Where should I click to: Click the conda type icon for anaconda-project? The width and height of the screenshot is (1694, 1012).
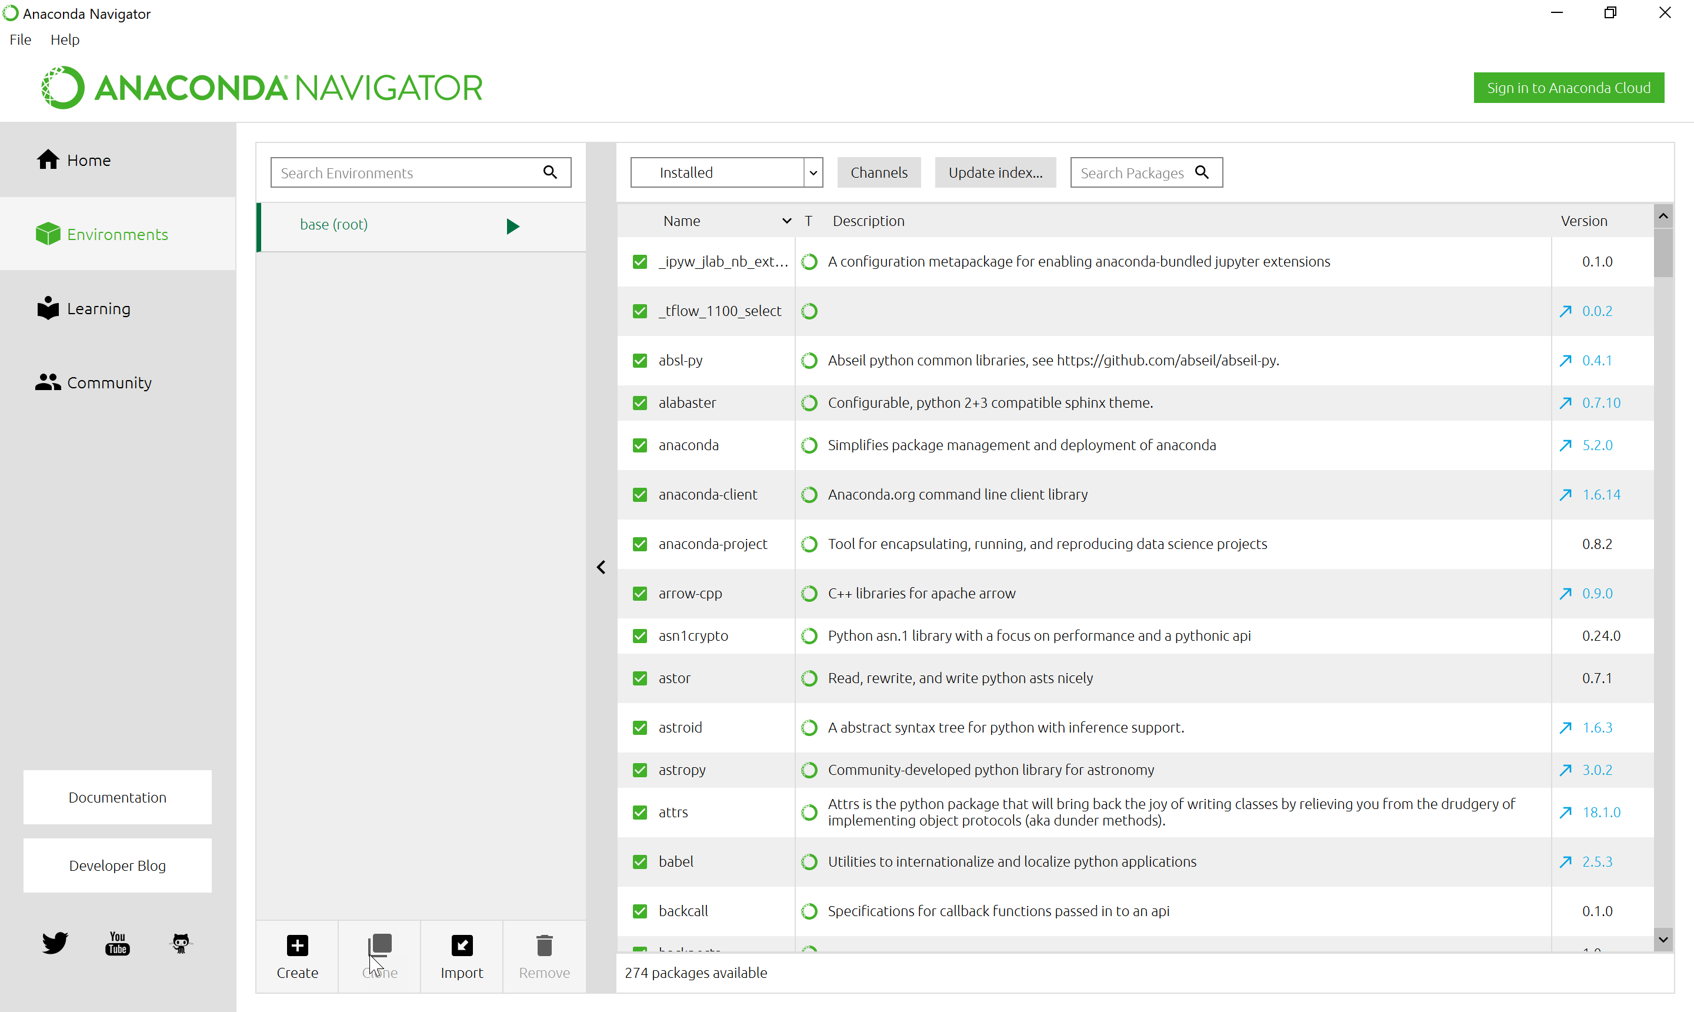pos(809,544)
